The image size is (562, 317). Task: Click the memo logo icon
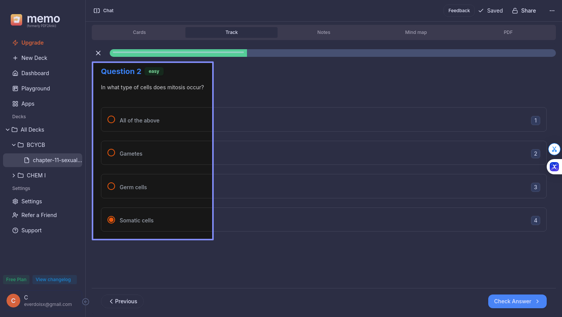point(16,20)
